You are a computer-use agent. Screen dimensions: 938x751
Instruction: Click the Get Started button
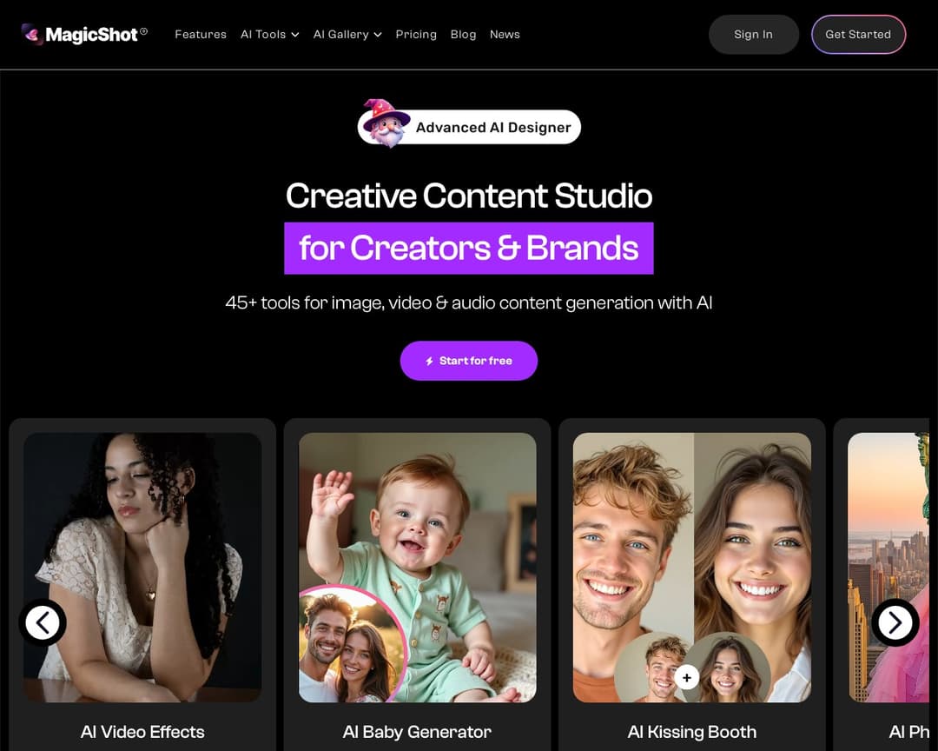[x=858, y=34]
